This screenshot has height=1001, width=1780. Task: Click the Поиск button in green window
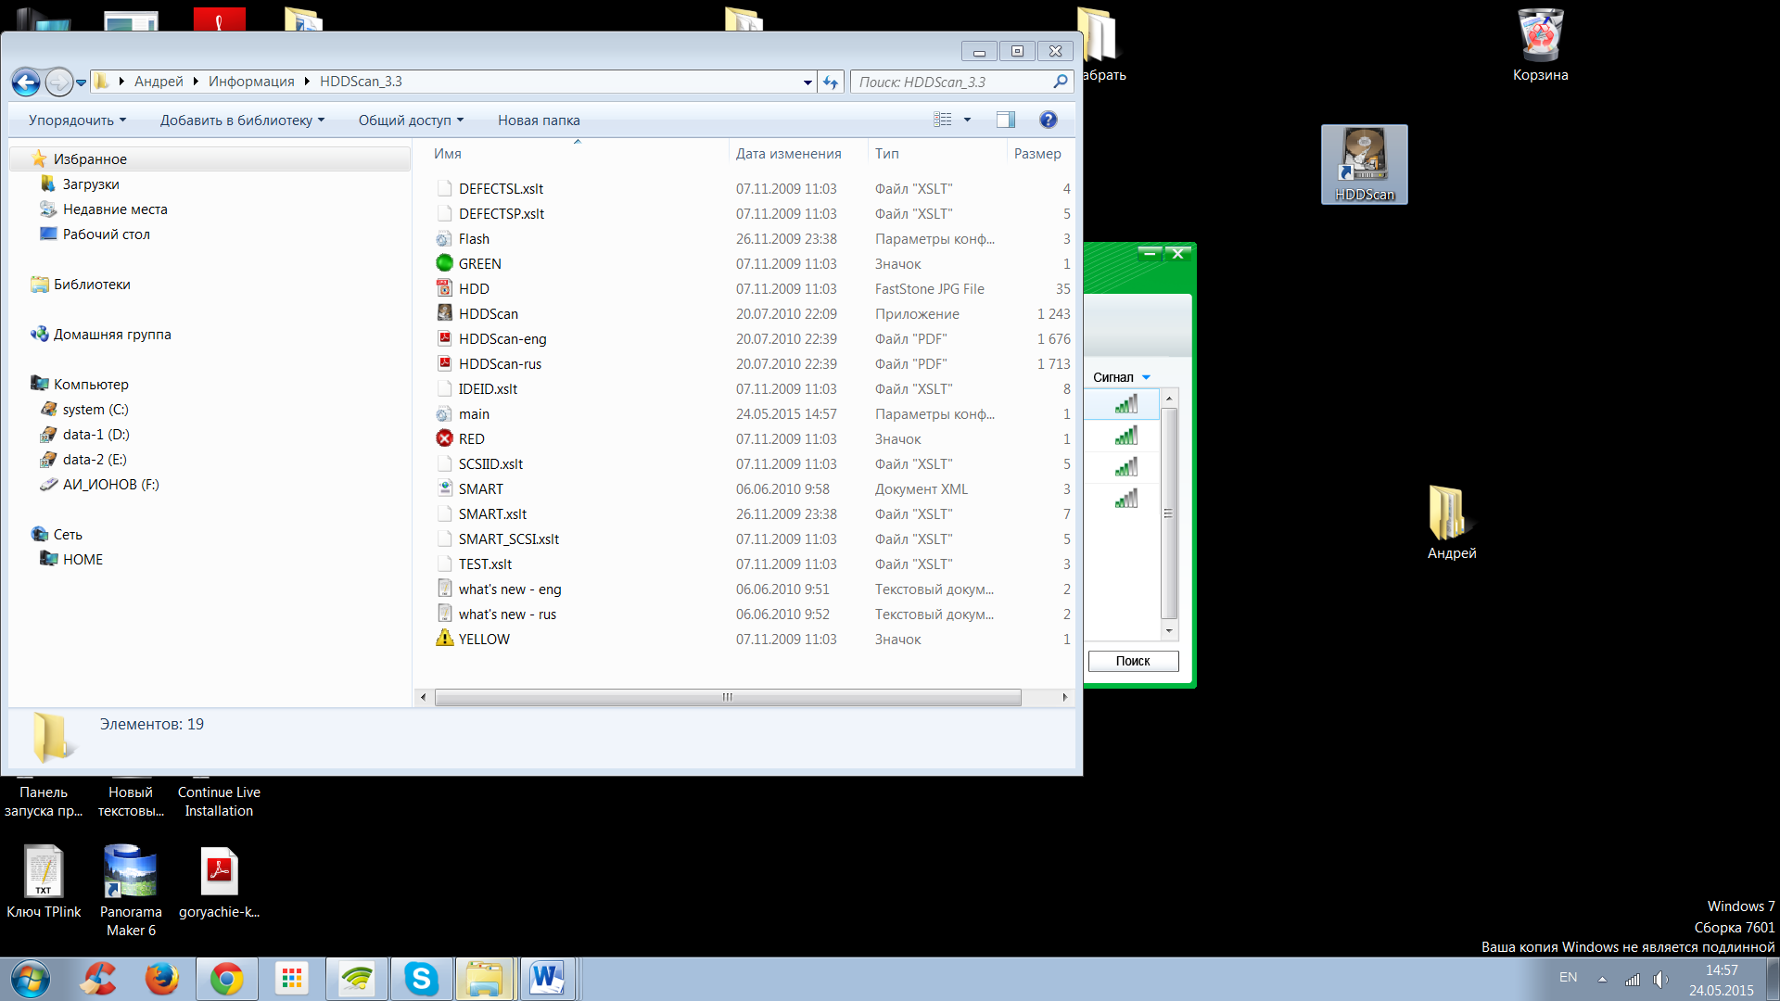[x=1133, y=661]
